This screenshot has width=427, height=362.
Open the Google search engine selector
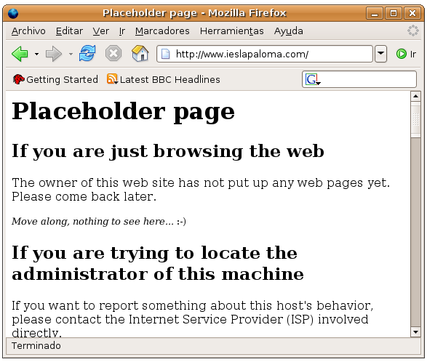click(313, 79)
